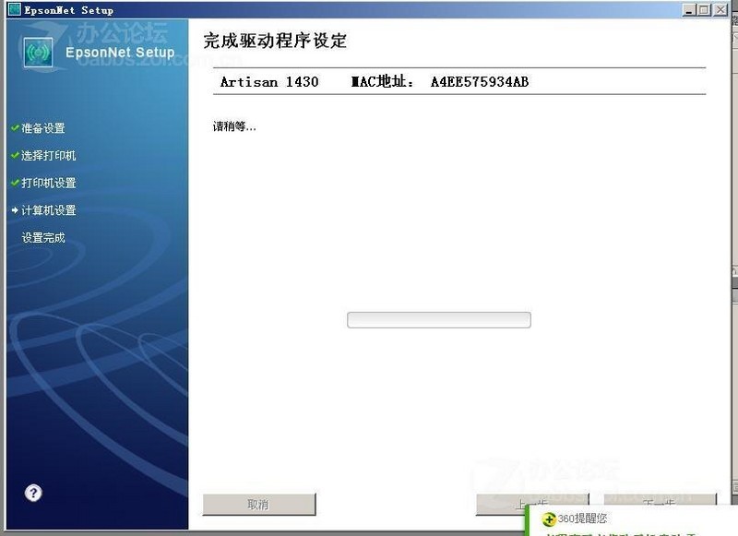Click the green checkmark beside 准备设置
Image resolution: width=738 pixels, height=536 pixels.
coord(15,127)
